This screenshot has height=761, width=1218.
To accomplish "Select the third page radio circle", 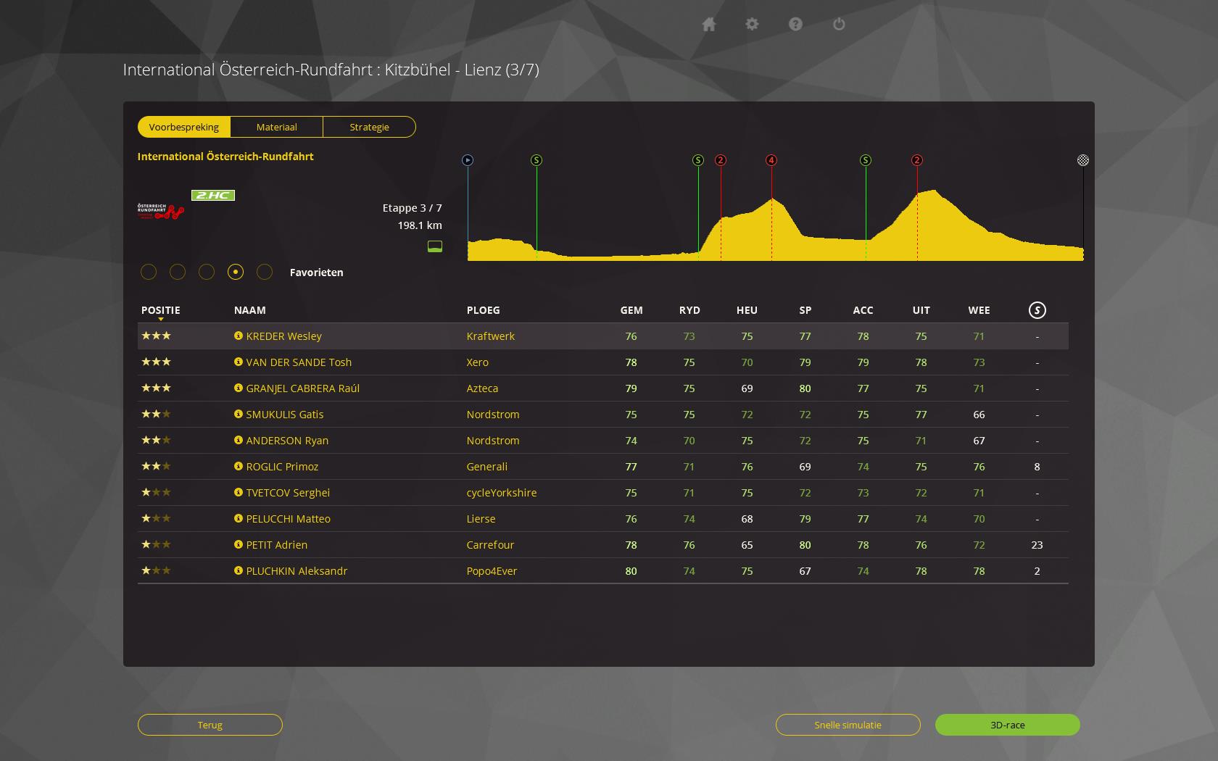I will tap(207, 272).
